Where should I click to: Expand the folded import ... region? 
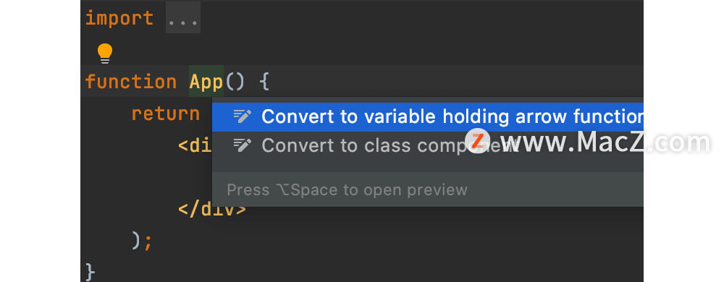[x=183, y=19]
